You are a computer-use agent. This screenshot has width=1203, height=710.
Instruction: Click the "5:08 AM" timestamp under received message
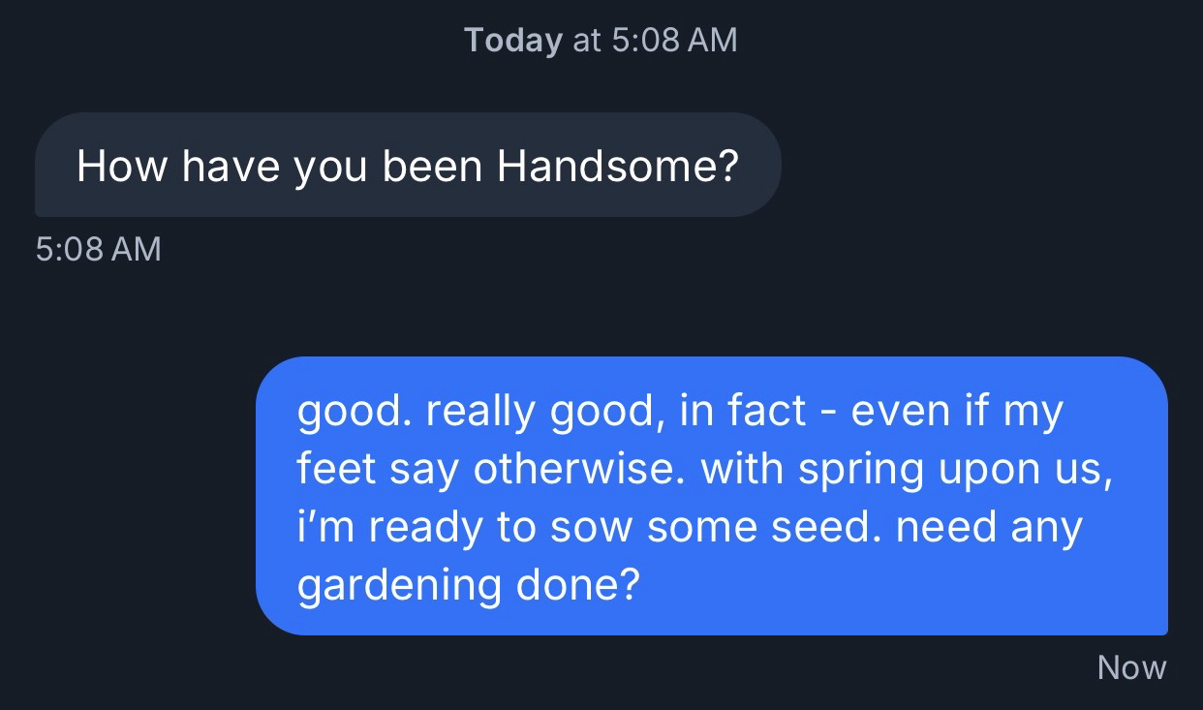pos(98,249)
